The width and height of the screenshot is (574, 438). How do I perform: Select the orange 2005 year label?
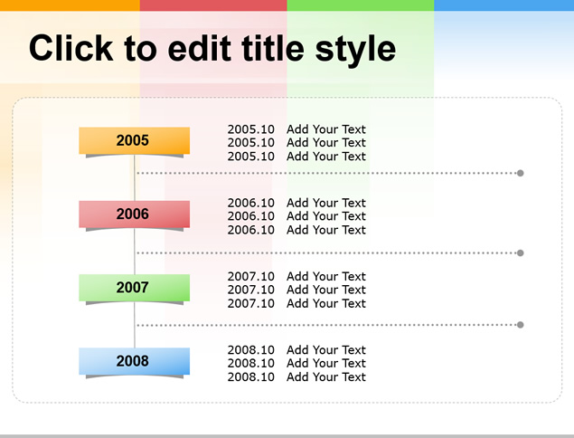(135, 140)
